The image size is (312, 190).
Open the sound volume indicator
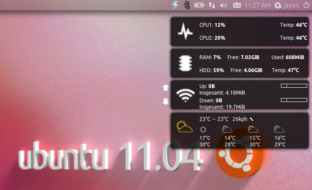click(223, 5)
